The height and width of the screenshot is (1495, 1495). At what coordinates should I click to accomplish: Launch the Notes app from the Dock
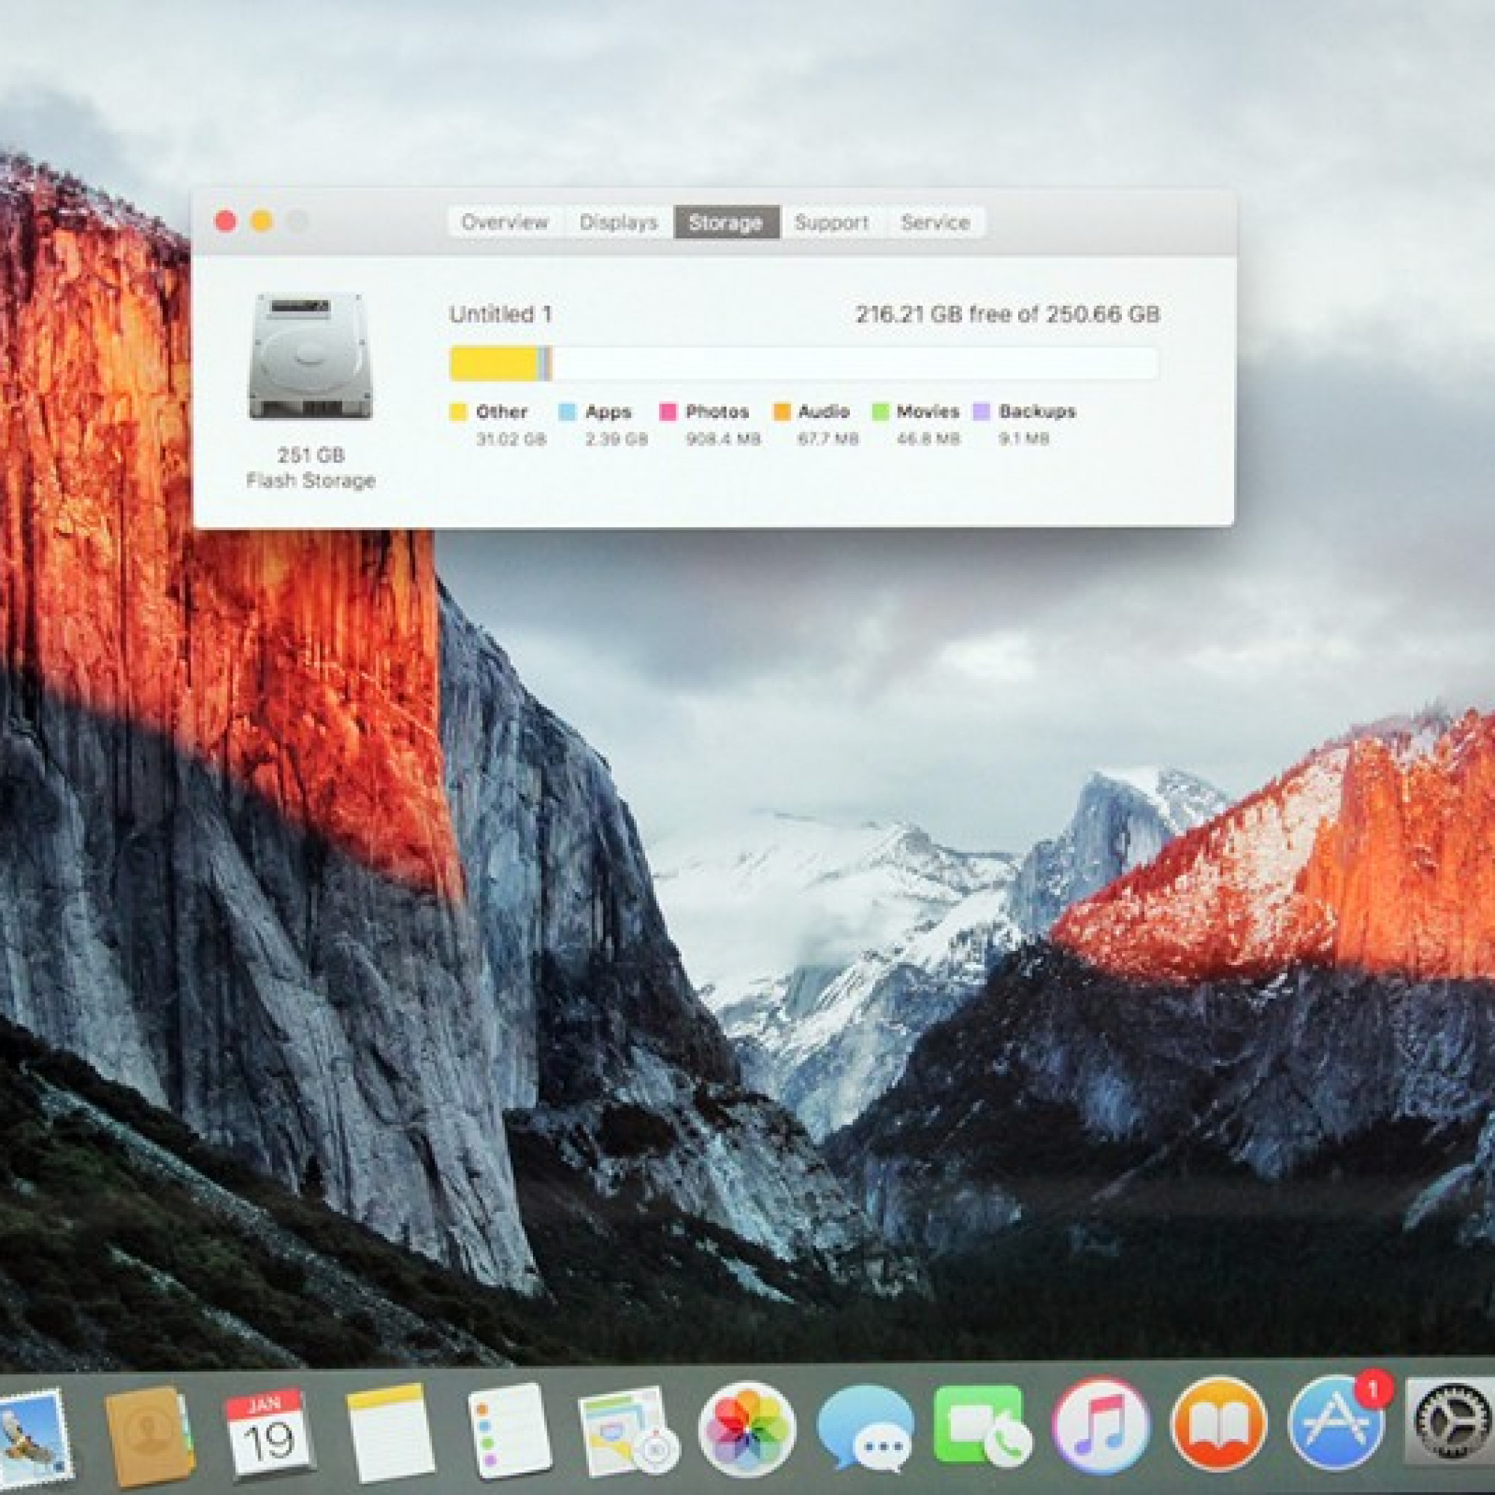point(389,1431)
